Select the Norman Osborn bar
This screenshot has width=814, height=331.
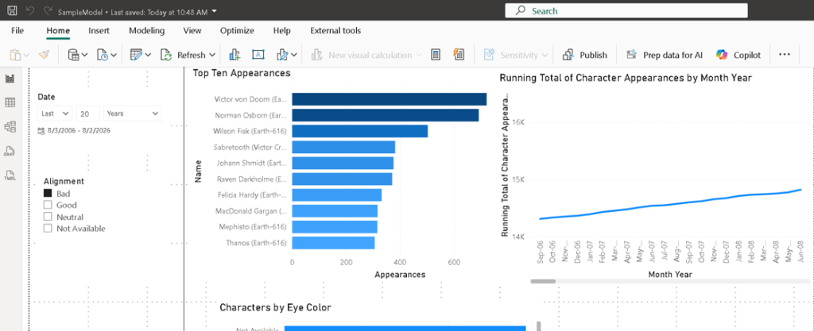386,115
